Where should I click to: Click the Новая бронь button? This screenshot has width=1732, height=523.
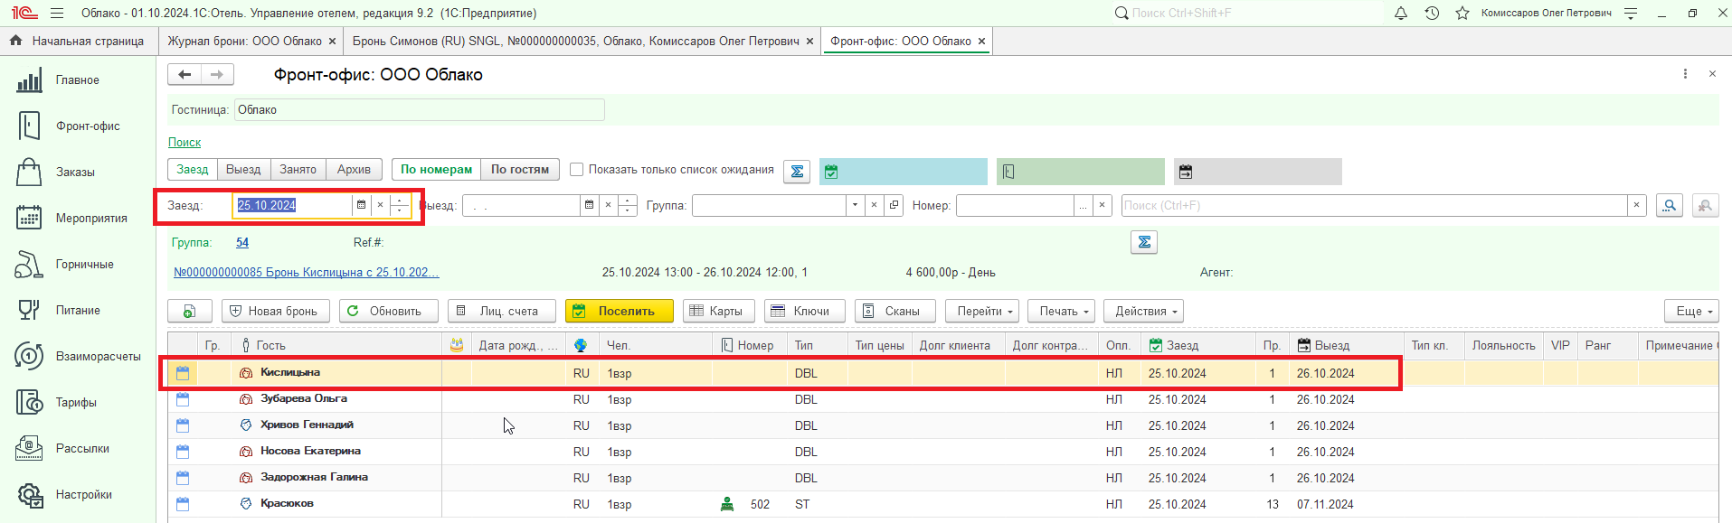(x=276, y=311)
